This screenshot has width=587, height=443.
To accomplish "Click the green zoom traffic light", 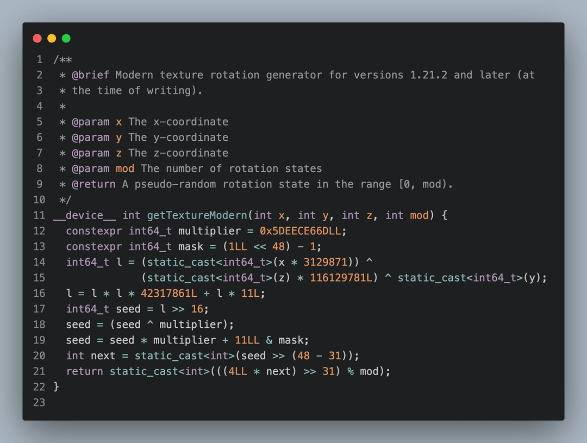I will coord(65,38).
